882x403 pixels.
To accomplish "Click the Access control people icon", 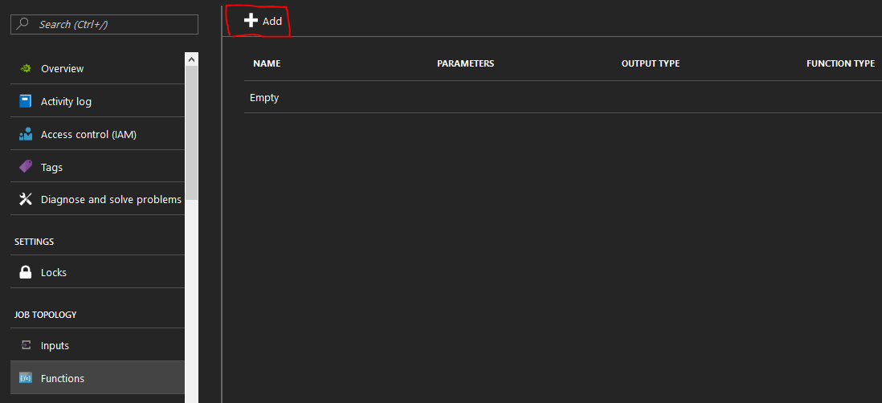I will [x=26, y=134].
